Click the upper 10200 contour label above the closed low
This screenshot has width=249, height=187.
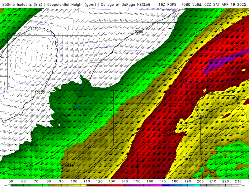point(35,29)
